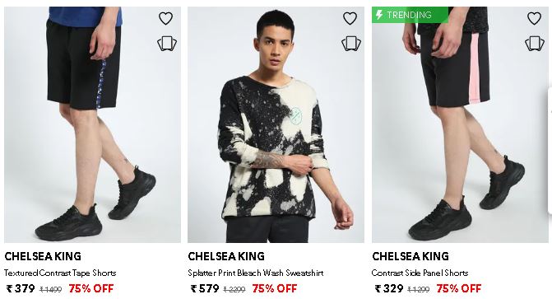552x299 pixels.
Task: Open the black tape shorts product image
Action: click(x=93, y=125)
